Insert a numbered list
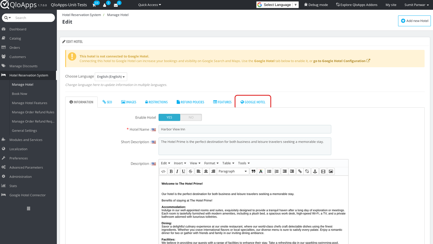 (277, 171)
